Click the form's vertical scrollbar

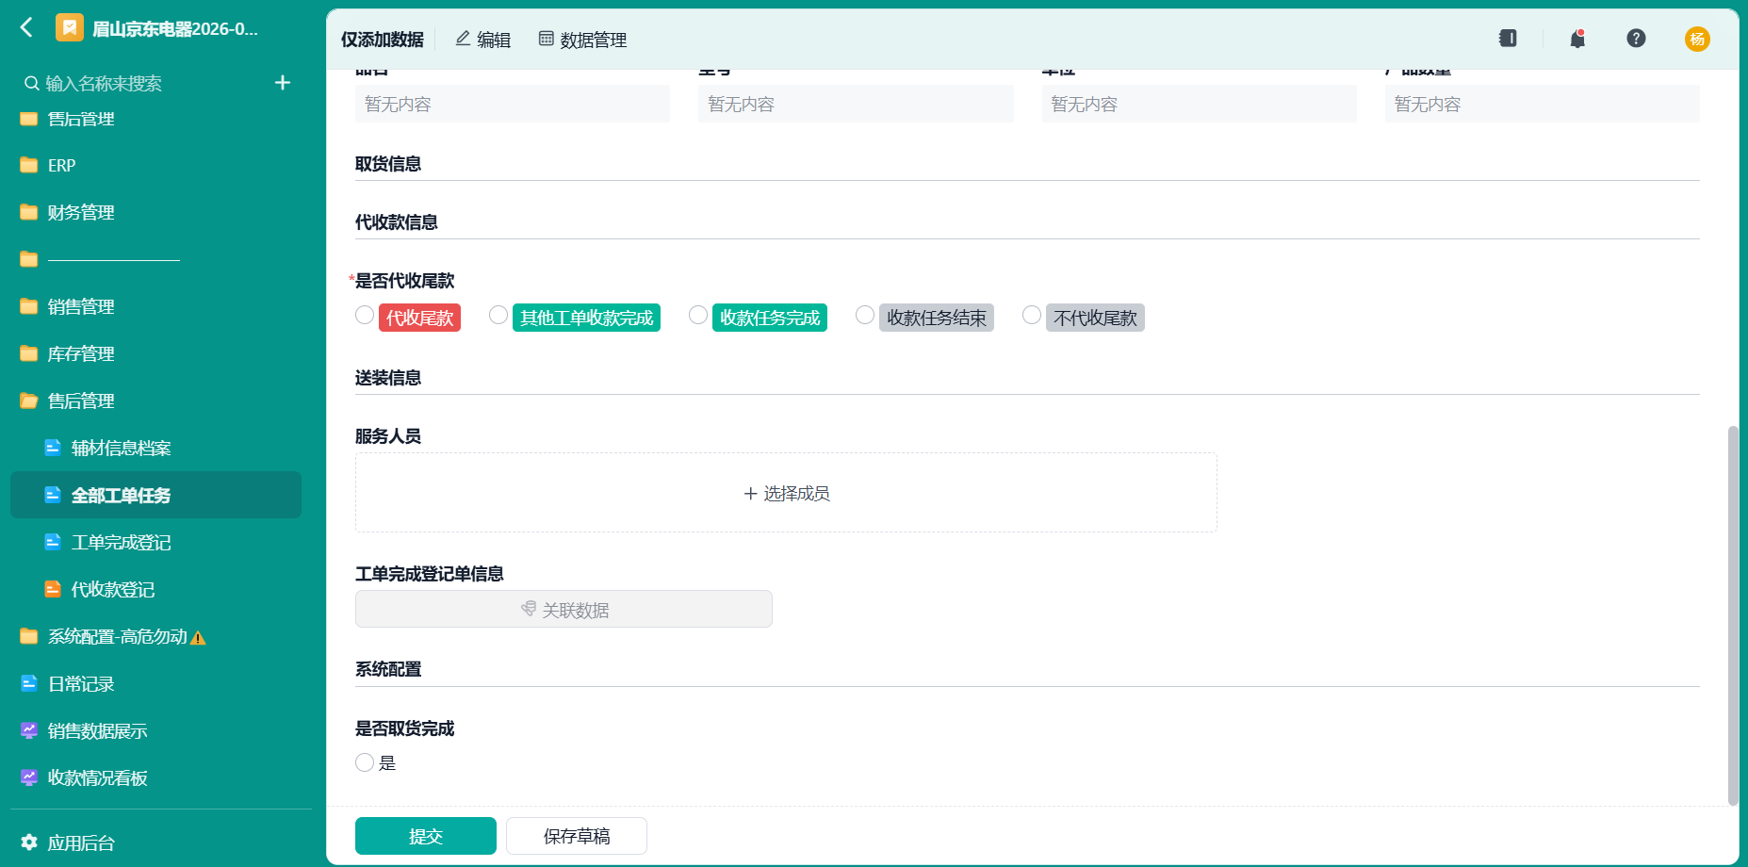(x=1733, y=615)
